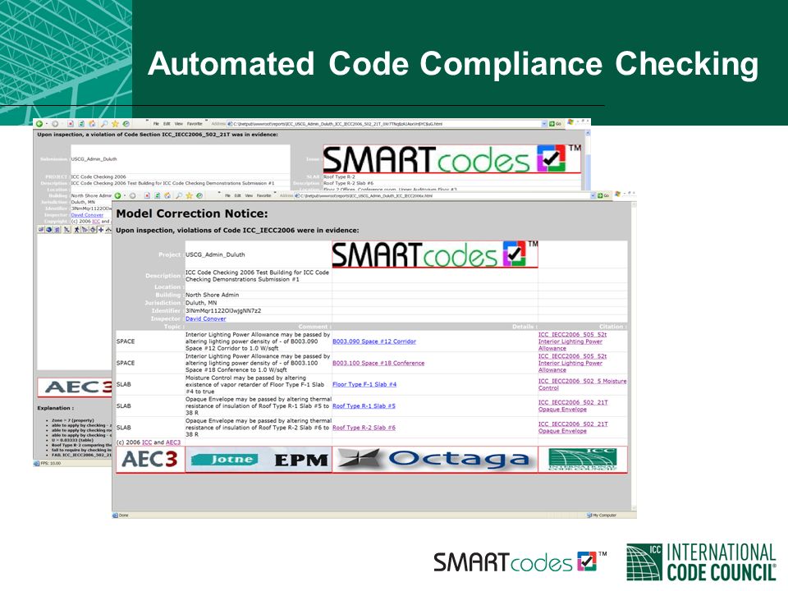
Task: Click Stop icon in rear browser window
Action: pos(71,124)
